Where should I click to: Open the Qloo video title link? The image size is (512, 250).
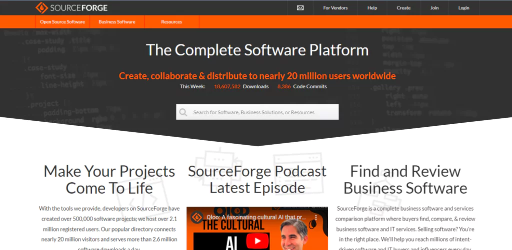pos(256,217)
